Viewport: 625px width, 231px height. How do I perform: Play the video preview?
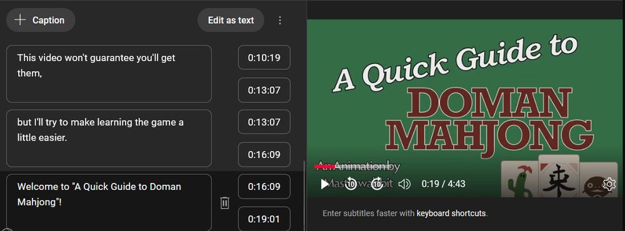point(325,184)
